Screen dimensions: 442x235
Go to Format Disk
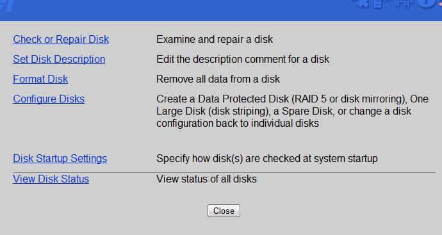pyautogui.click(x=40, y=79)
